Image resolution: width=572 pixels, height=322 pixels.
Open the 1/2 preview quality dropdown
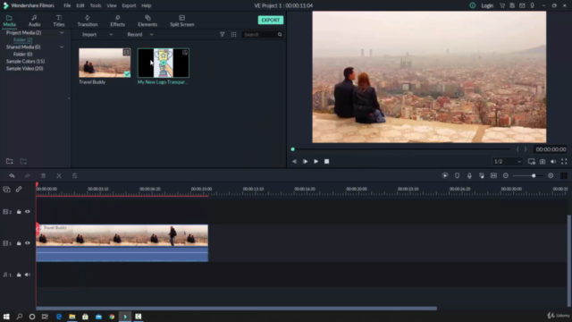click(508, 161)
